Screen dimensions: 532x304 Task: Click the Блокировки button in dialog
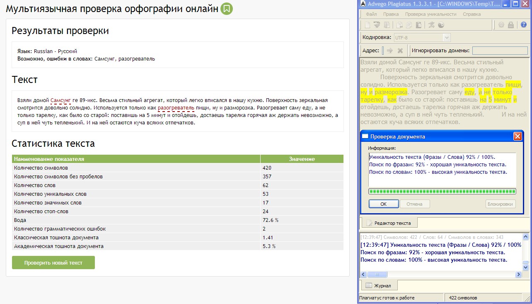point(501,204)
